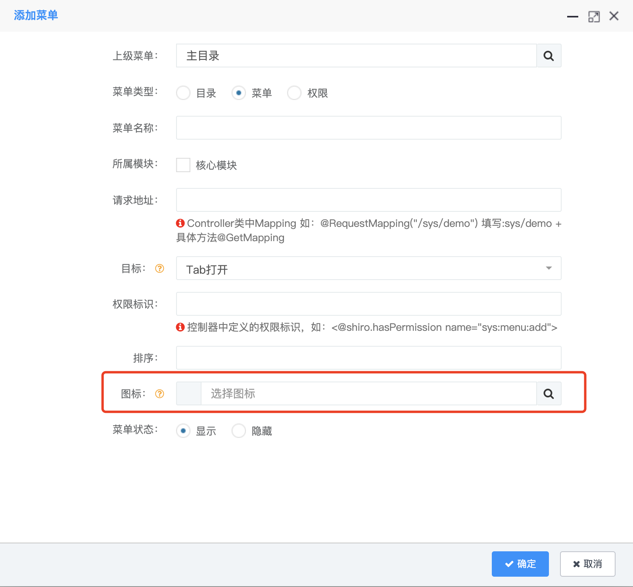Click the 请求地址 label
This screenshot has height=587, width=633.
coord(135,200)
